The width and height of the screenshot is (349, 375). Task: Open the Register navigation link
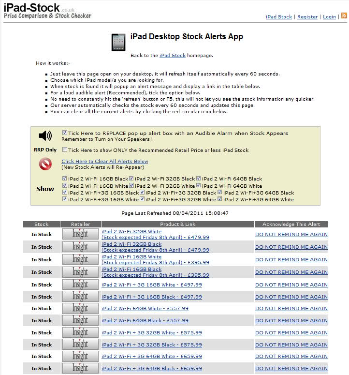(307, 17)
